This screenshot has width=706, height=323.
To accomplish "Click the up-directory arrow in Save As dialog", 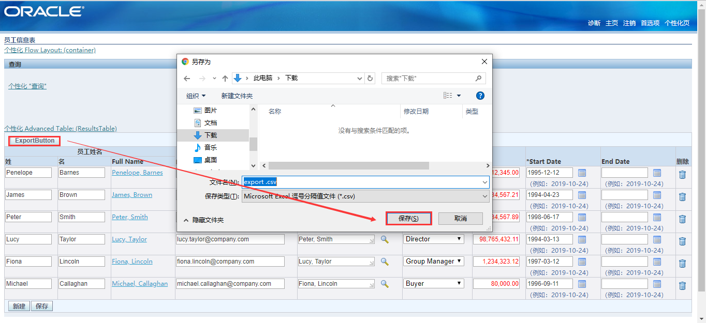I will coord(225,79).
